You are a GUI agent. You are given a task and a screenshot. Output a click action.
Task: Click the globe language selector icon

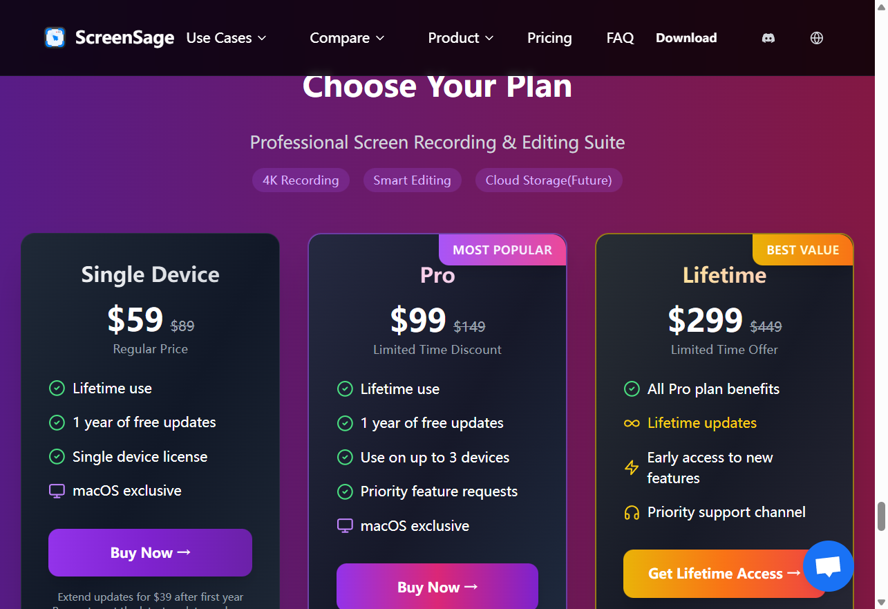[816, 38]
